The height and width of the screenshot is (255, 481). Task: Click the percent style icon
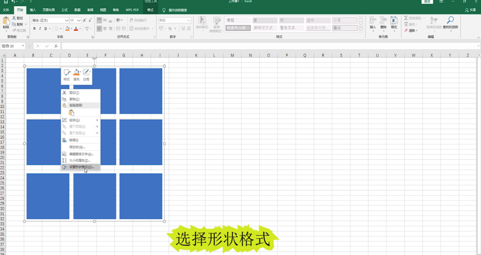point(170,29)
